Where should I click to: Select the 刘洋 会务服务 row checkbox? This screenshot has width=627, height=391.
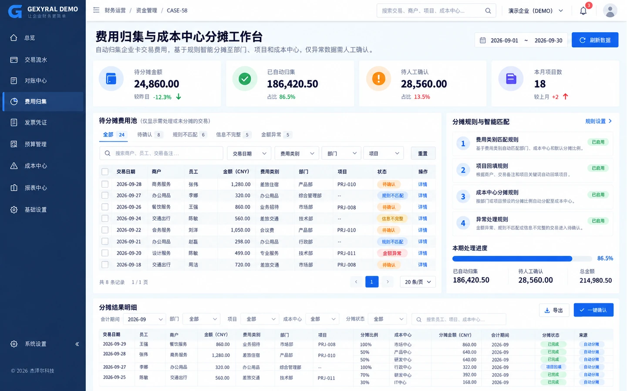[105, 230]
